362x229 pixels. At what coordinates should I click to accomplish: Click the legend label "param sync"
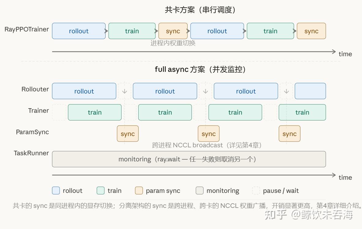pyautogui.click(x=163, y=191)
